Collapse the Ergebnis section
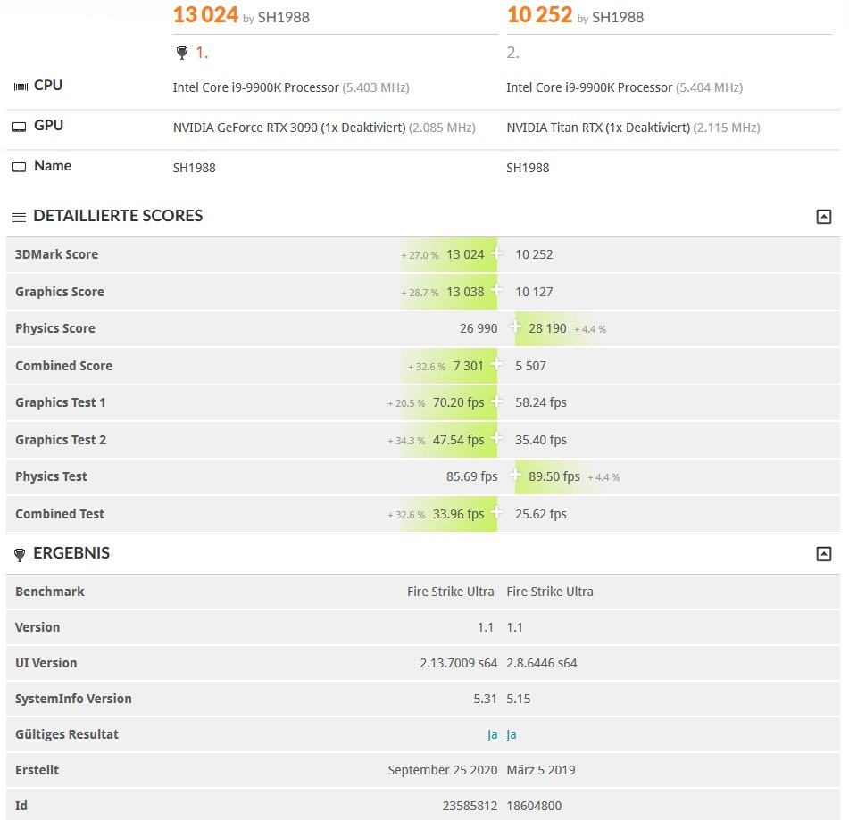Viewport: 849px width, 820px height. pyautogui.click(x=823, y=554)
